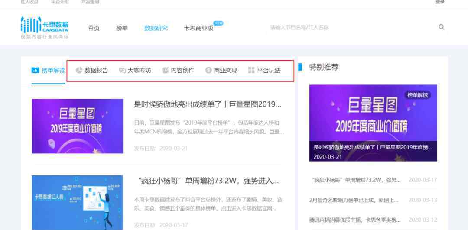The height and width of the screenshot is (230, 468).
Task: Click summary text starting 日前，巨量星图发布
Action: (x=209, y=127)
